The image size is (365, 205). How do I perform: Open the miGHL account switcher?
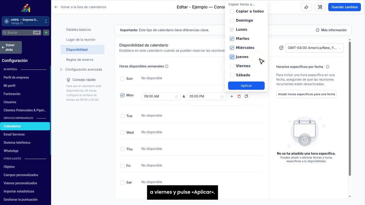pos(25,21)
